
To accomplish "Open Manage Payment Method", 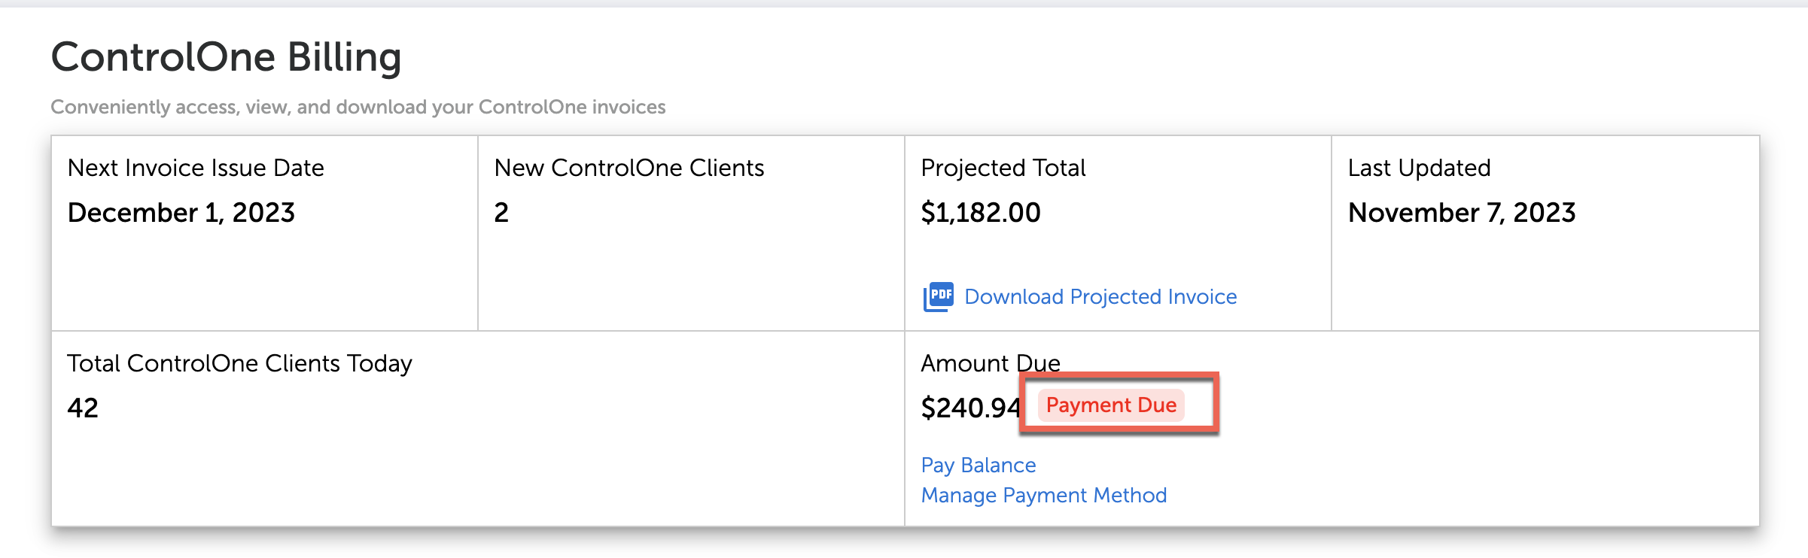I will coord(1043,496).
